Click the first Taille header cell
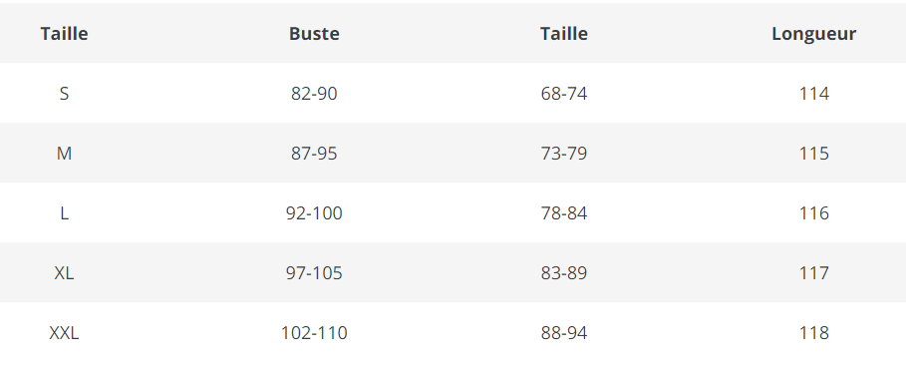The width and height of the screenshot is (906, 371). (x=64, y=34)
